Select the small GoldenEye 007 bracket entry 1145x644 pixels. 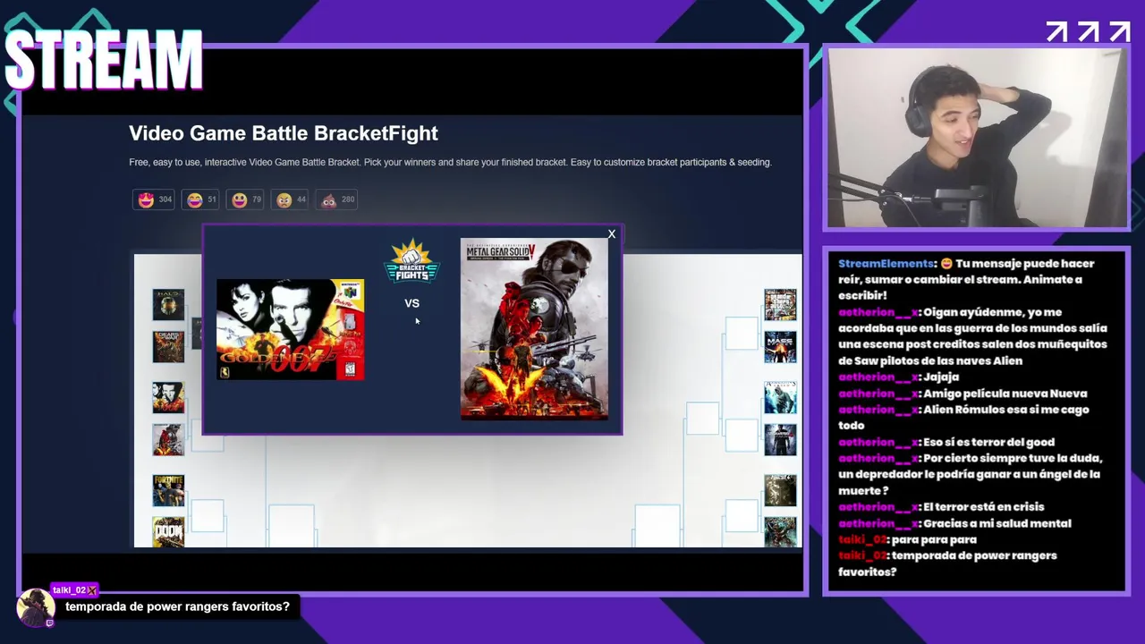[x=168, y=397]
